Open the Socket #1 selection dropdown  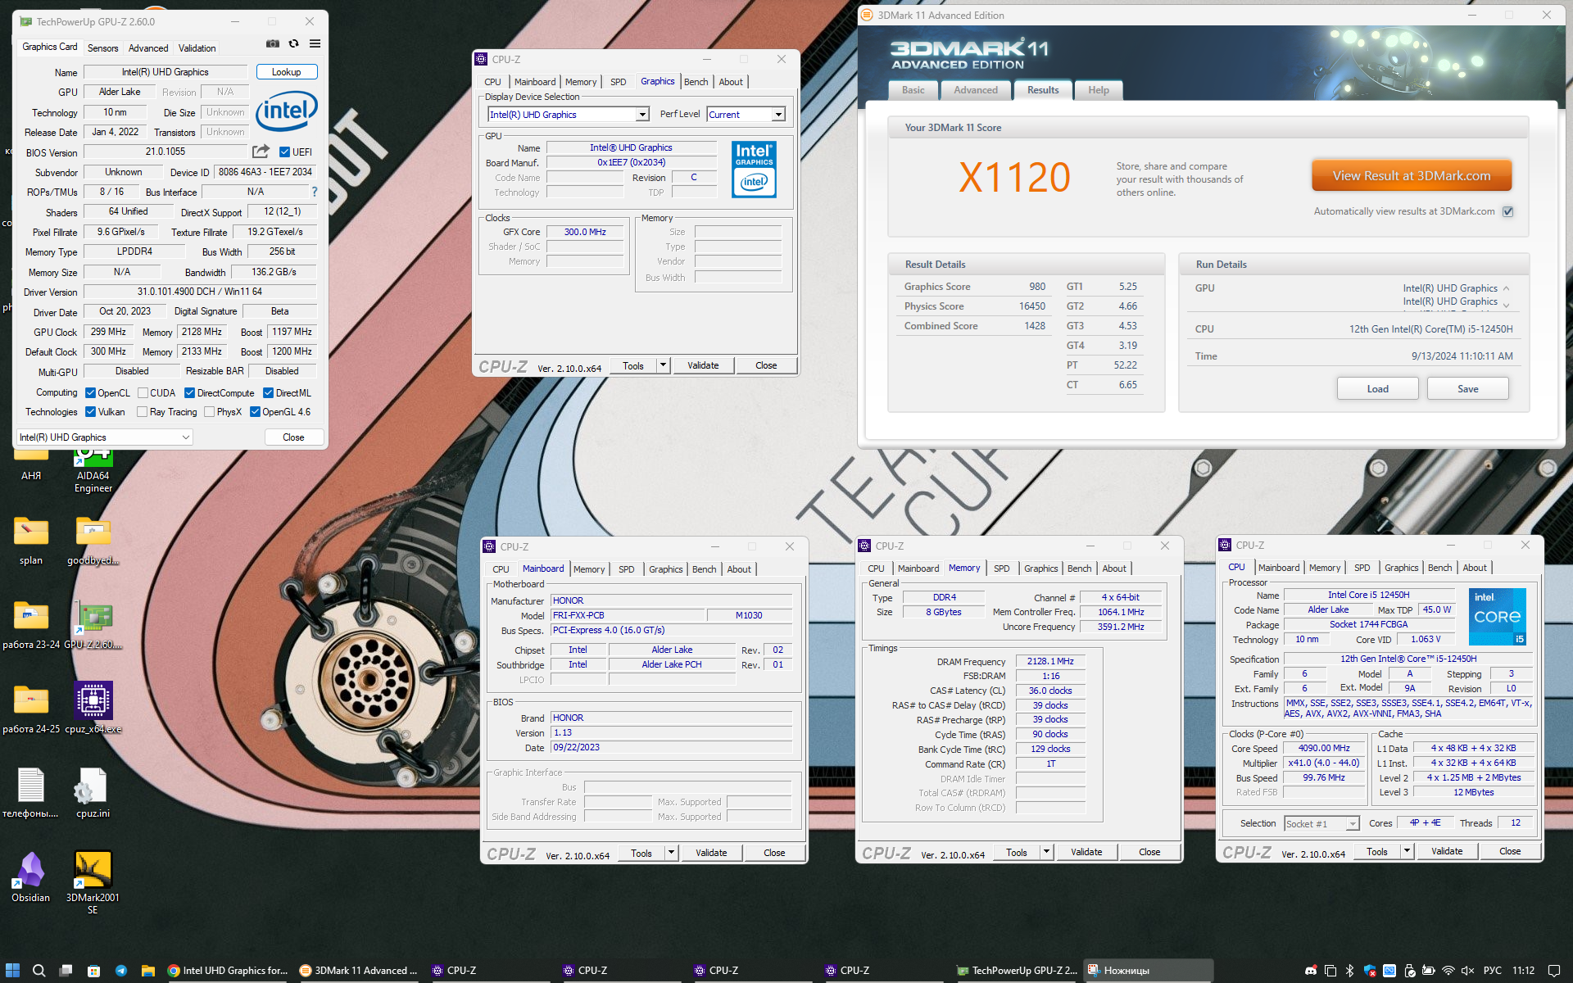[x=1321, y=823]
